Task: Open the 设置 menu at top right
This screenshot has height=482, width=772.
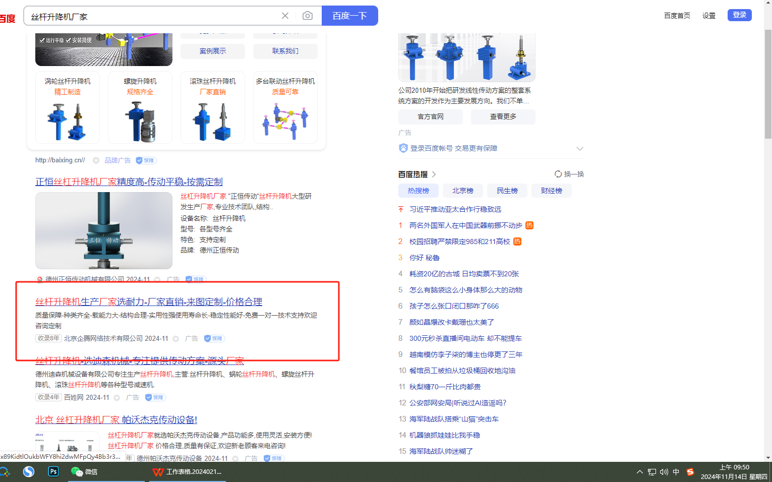Action: (x=709, y=16)
